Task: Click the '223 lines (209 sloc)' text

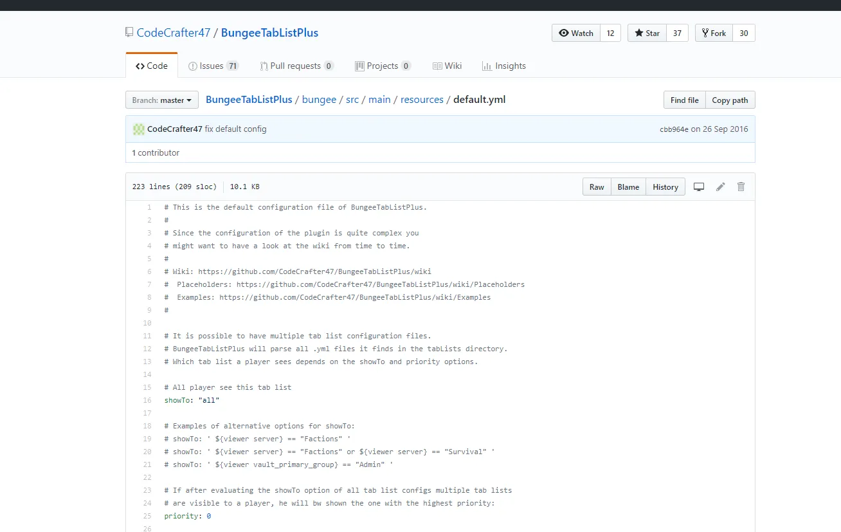Action: [x=174, y=187]
